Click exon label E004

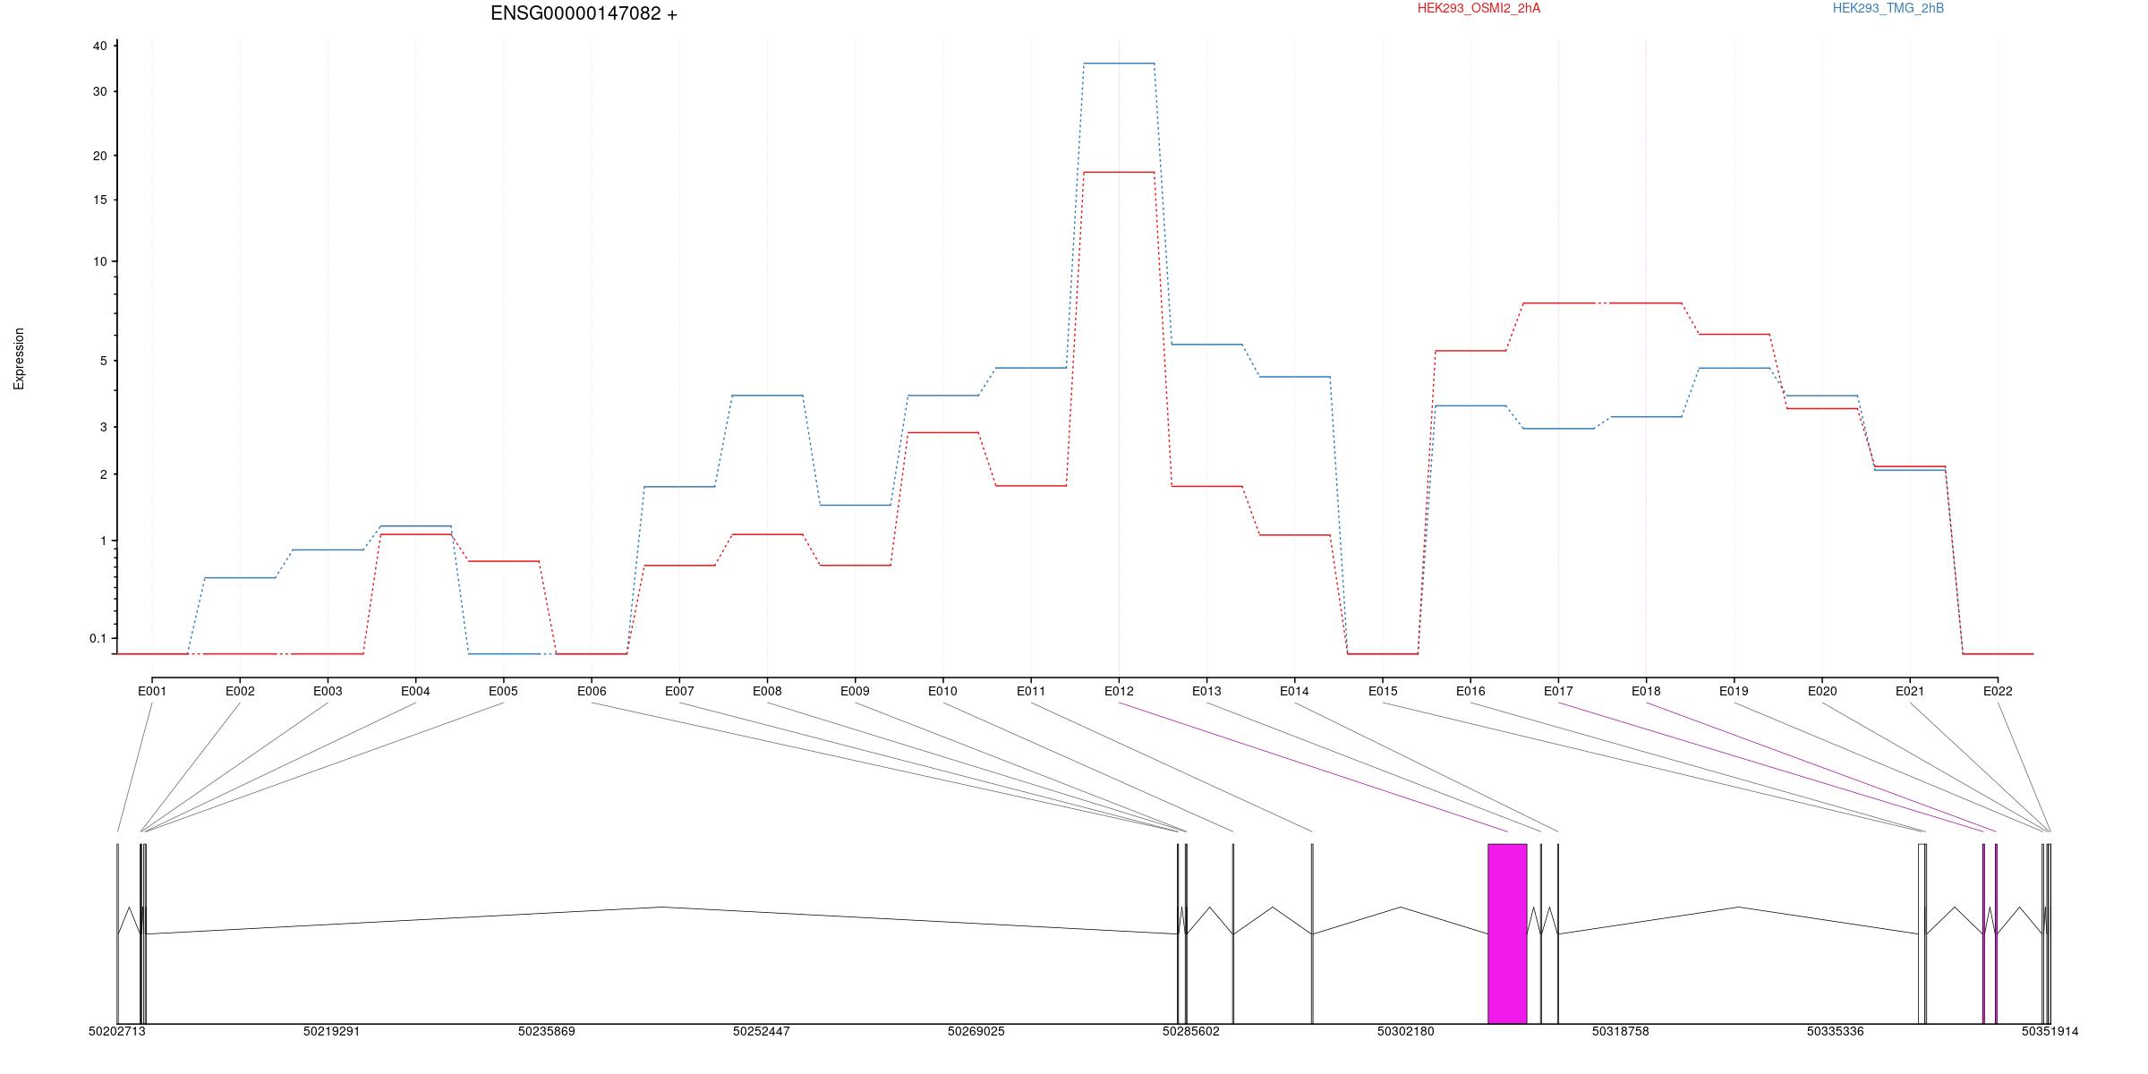[415, 691]
